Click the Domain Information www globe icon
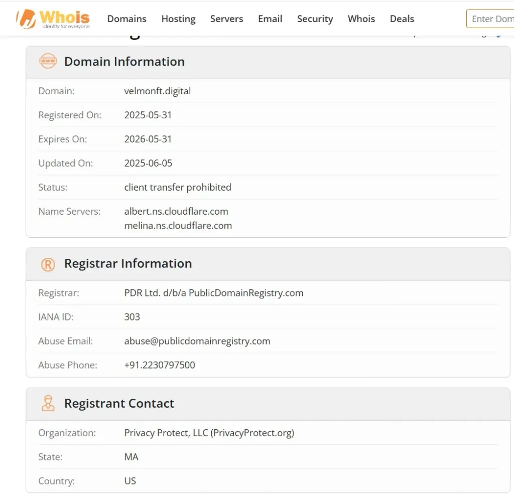514x498 pixels. click(x=48, y=61)
